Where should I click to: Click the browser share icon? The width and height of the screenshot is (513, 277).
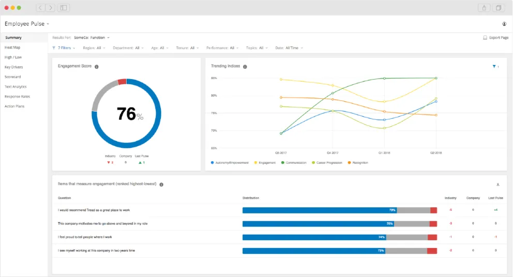(x=484, y=8)
